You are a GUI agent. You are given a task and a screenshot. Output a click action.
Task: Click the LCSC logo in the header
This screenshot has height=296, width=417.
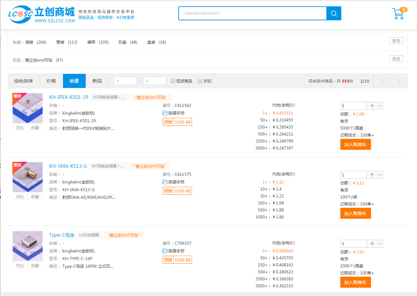[x=42, y=15]
